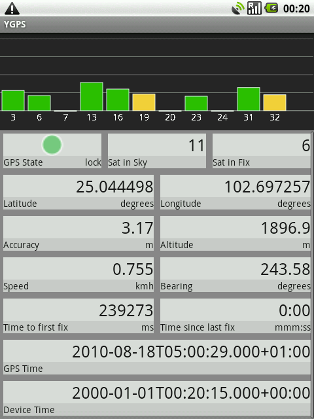
Task: Select the green signal bar for satellite 13
Action: (x=92, y=96)
